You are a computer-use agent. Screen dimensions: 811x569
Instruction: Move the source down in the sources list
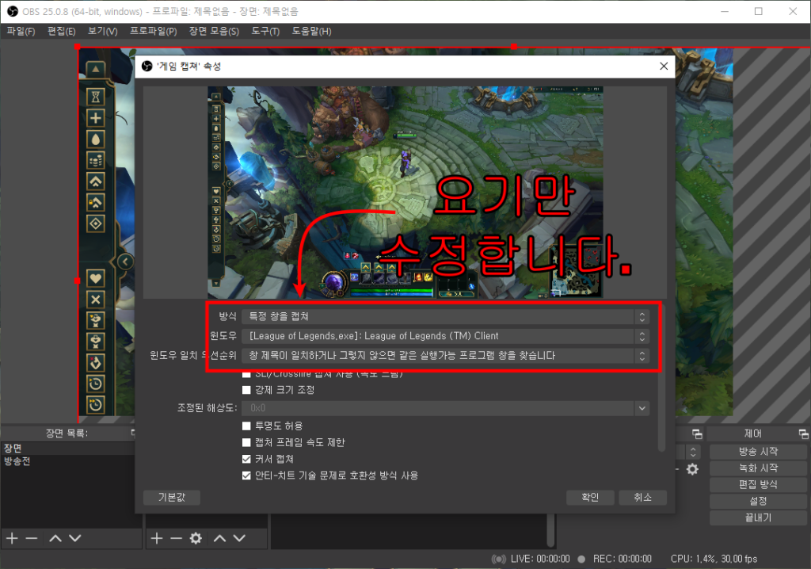click(x=239, y=538)
